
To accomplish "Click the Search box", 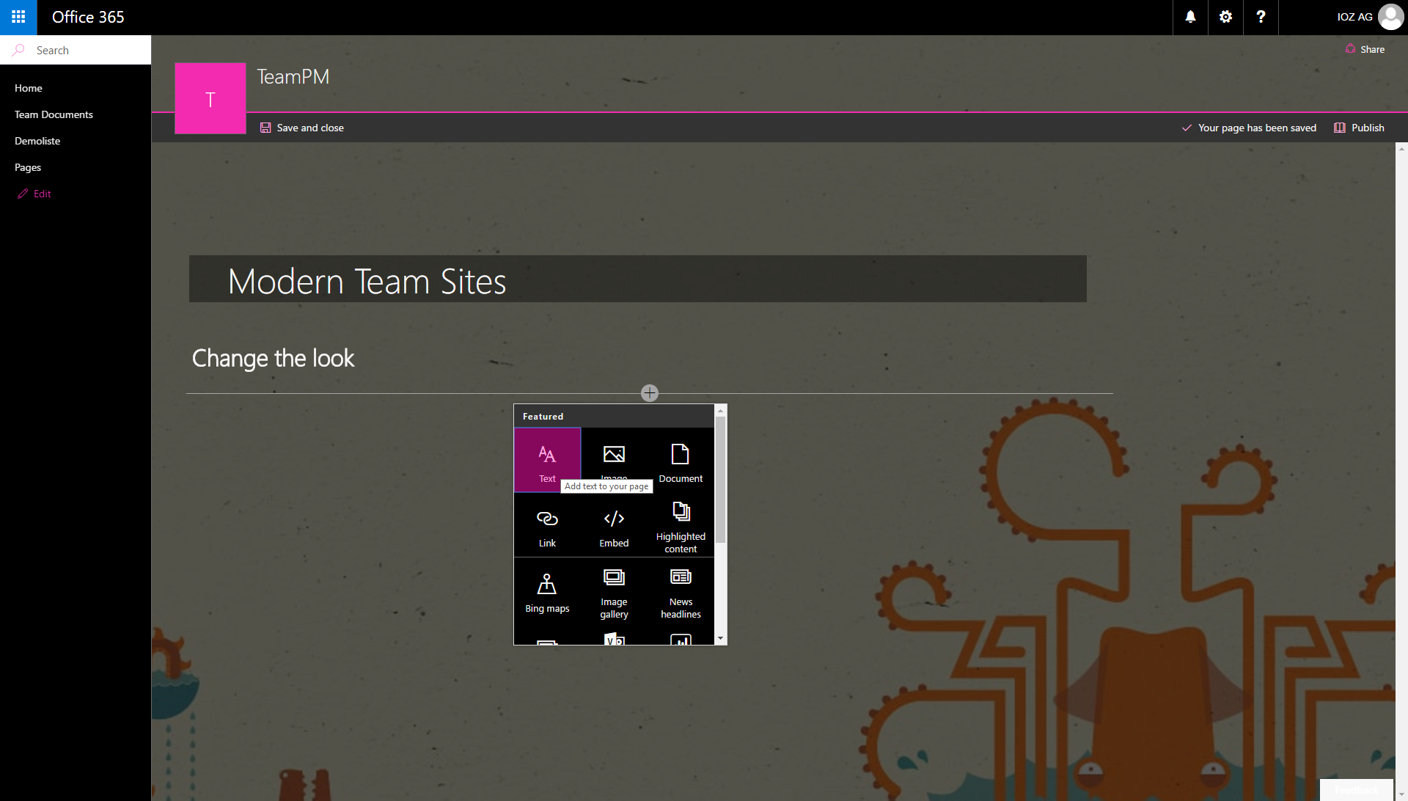I will point(76,50).
